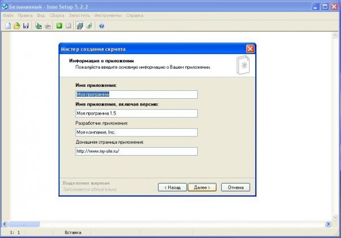
Task: Click the Далее button to continue
Action: [202, 187]
